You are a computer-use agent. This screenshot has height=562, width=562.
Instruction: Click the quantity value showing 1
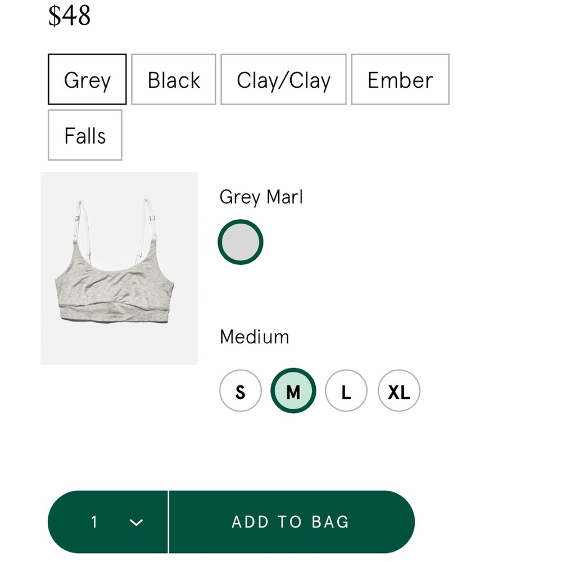94,522
